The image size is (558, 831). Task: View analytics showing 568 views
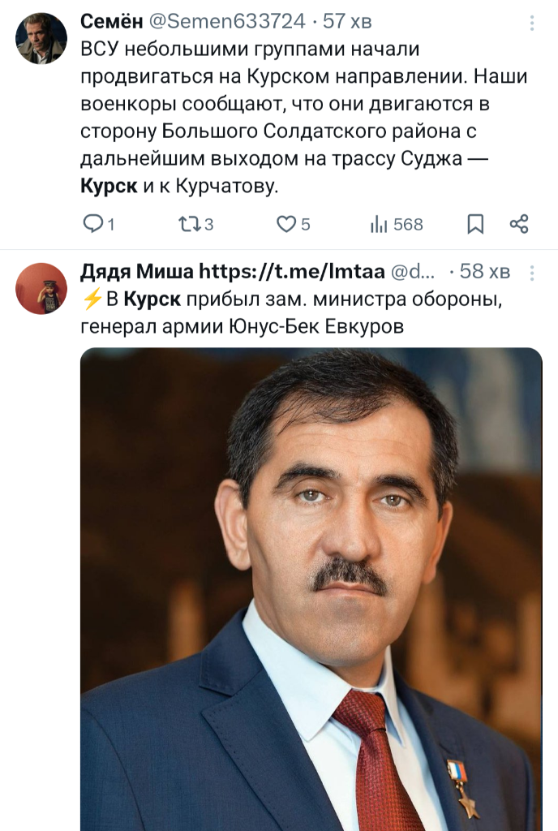(397, 224)
